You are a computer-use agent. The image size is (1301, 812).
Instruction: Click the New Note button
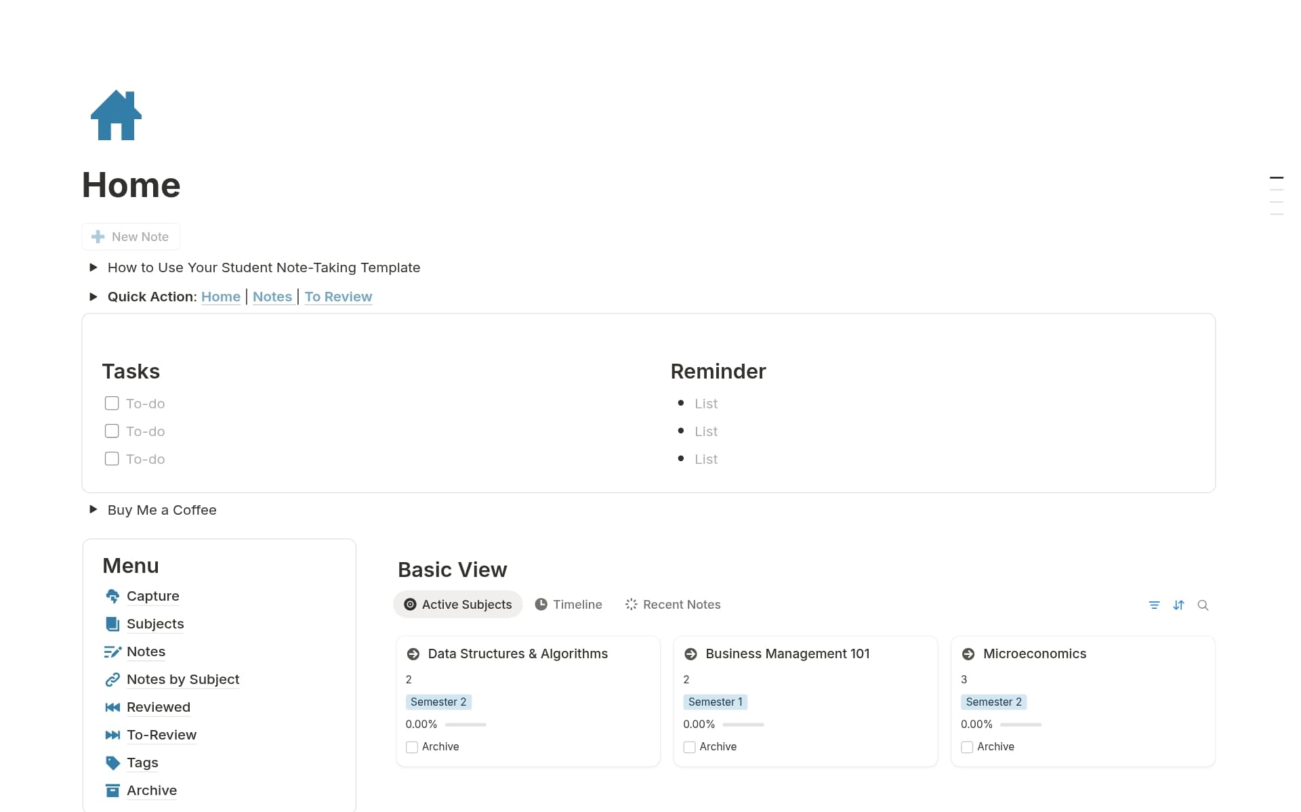click(130, 236)
